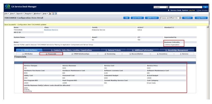212x104 pixels.
Task: Click the TIXCHANGE Configuration Item Detail title
Action: pyautogui.click(x=24, y=18)
